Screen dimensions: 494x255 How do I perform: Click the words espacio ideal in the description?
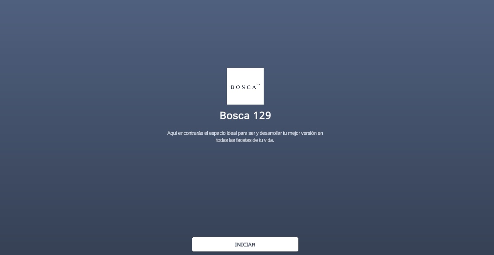tap(223, 133)
